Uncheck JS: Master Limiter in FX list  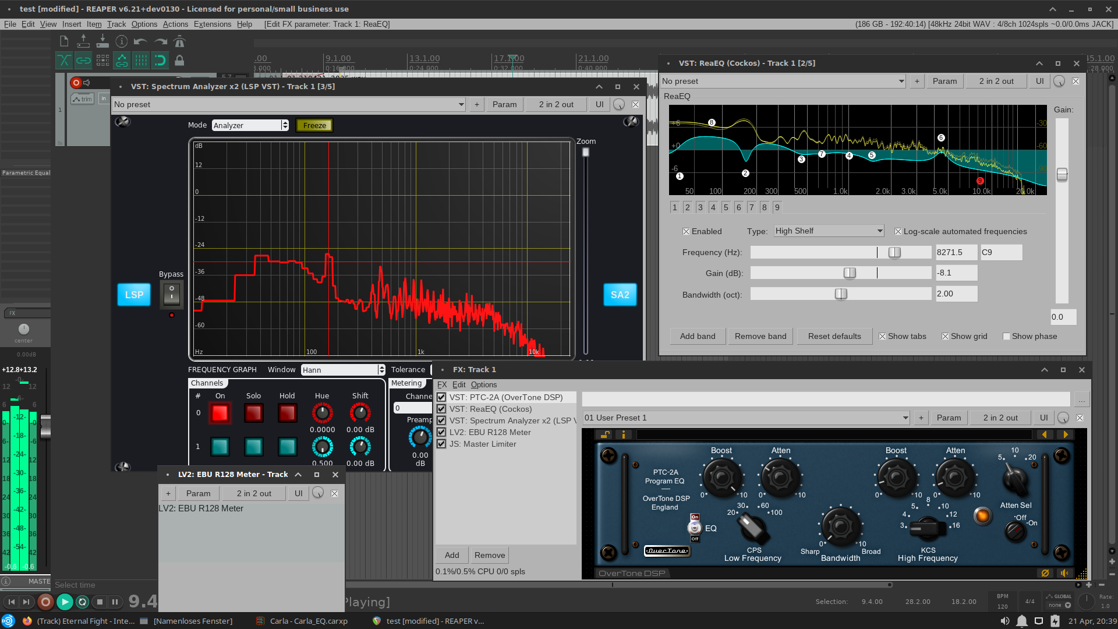[441, 444]
